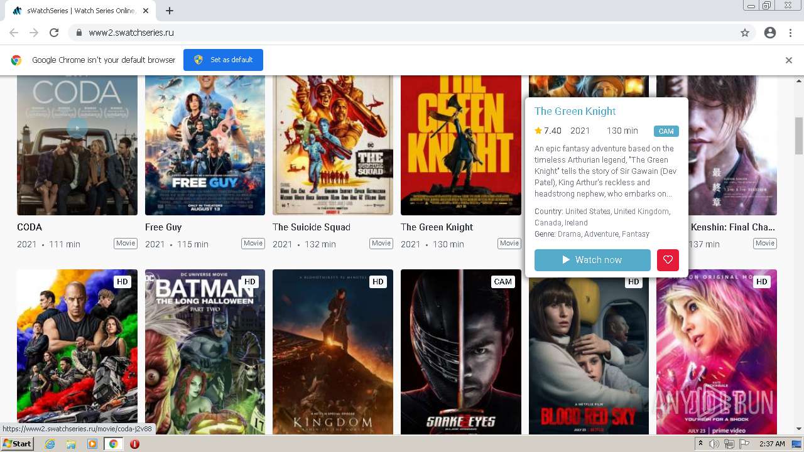Open the Free Guy title link
Image resolution: width=804 pixels, height=452 pixels.
pyautogui.click(x=163, y=227)
